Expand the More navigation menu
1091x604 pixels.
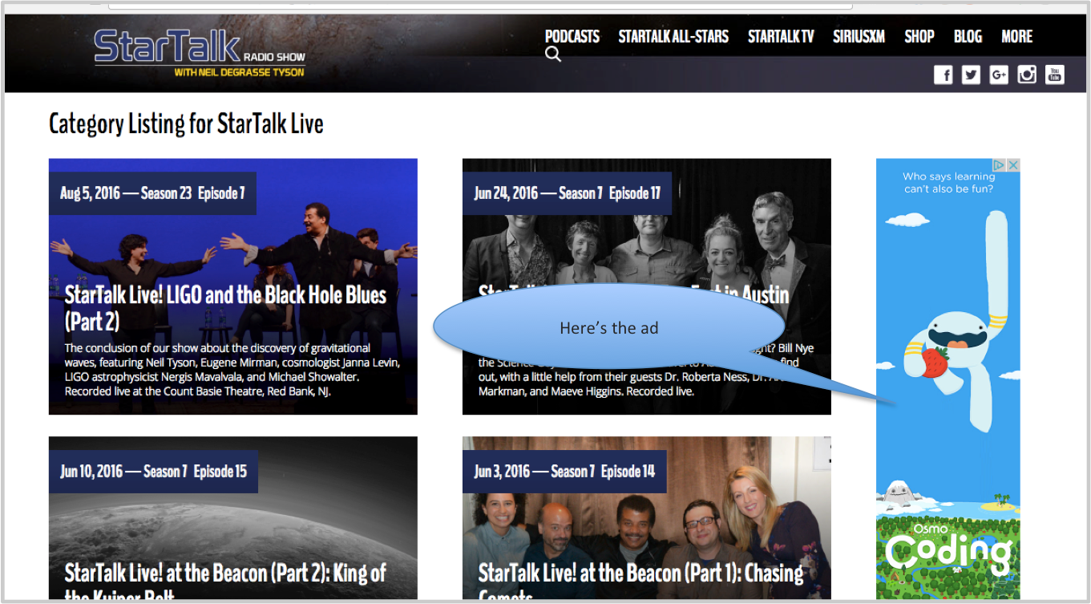(1017, 36)
